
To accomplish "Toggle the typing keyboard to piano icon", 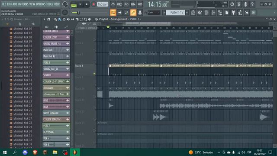I will (x=113, y=13).
